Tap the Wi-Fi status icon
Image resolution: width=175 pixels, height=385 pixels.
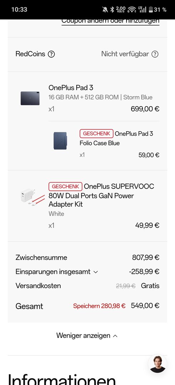[132, 10]
